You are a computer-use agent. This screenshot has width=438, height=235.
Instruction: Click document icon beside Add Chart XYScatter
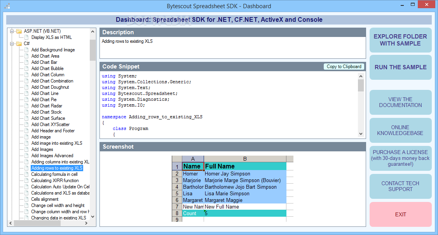tap(26, 125)
